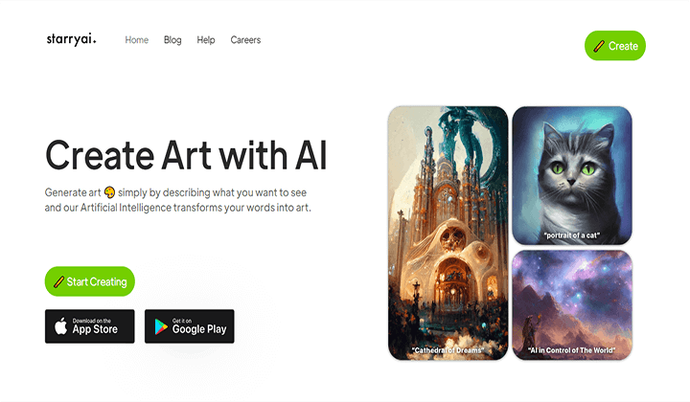Click the "AI in Control of The World" caption

571,350
